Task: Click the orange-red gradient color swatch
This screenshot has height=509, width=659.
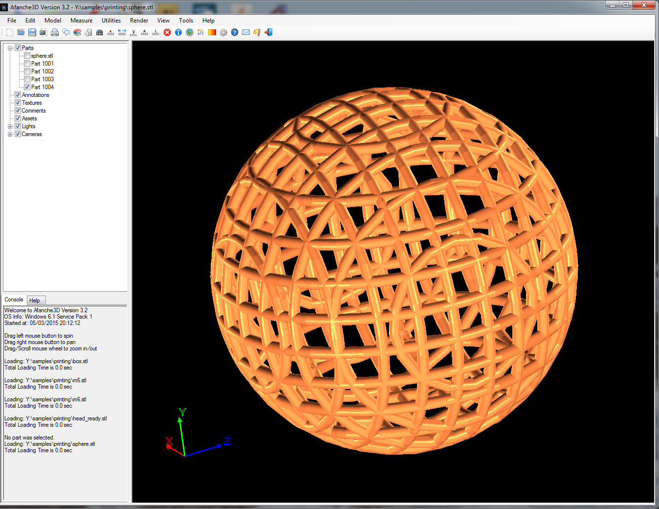Action: click(x=212, y=32)
